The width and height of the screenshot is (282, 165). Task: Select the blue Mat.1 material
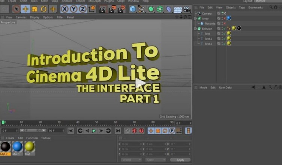click(18, 148)
